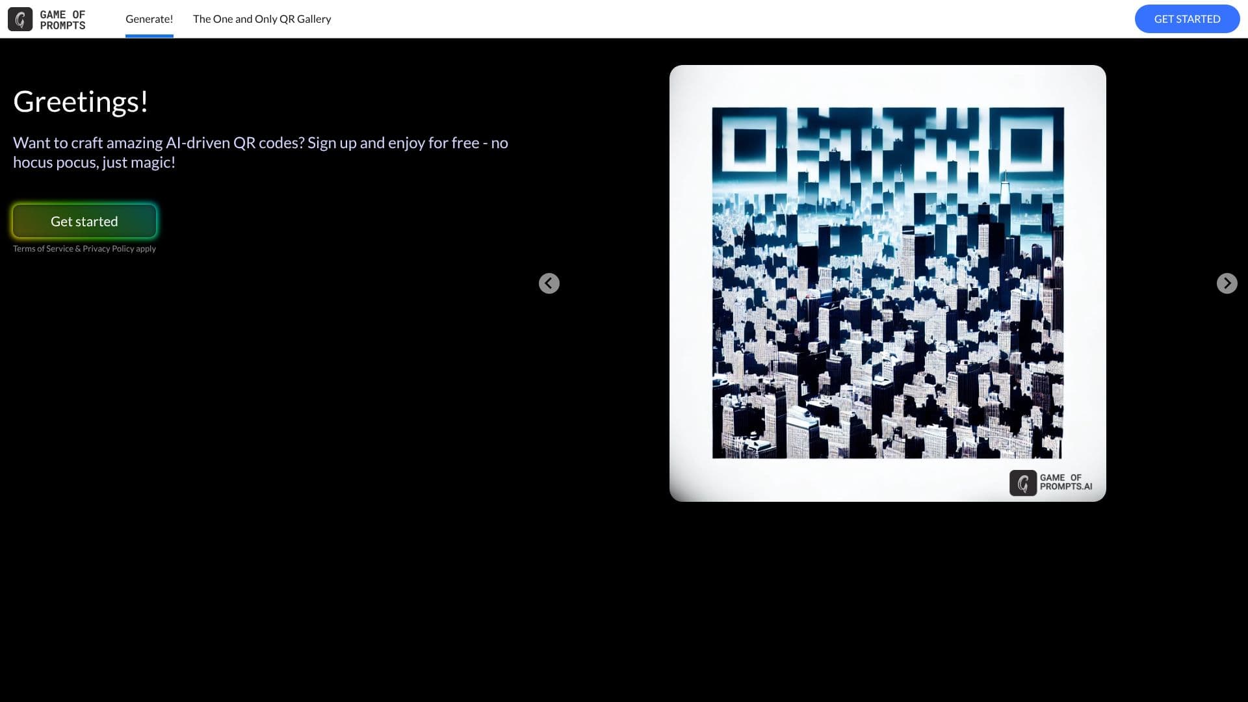Click the Game of Prompts logo icon
The height and width of the screenshot is (702, 1248).
pos(20,19)
